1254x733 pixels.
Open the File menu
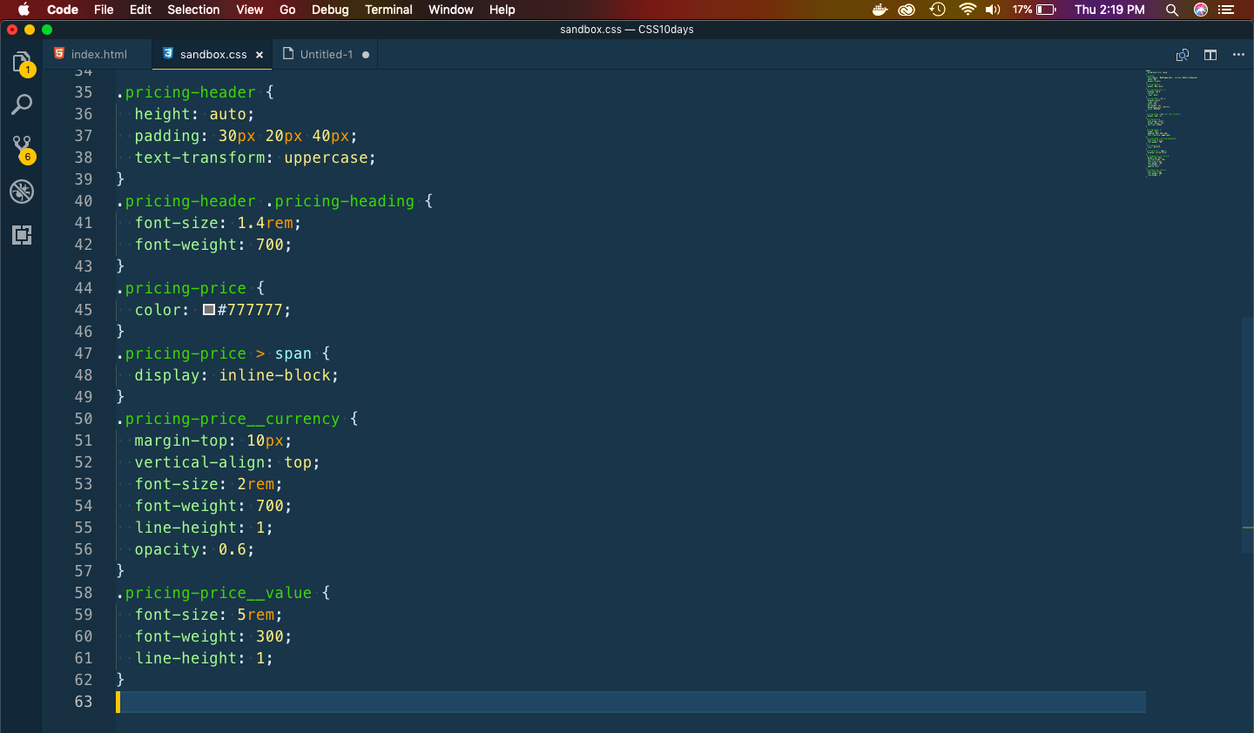click(x=104, y=10)
